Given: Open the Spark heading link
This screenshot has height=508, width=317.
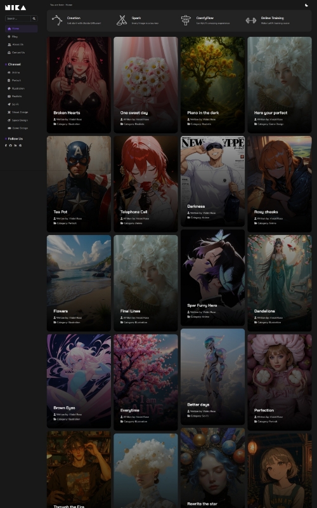Looking at the screenshot, I should pos(136,18).
